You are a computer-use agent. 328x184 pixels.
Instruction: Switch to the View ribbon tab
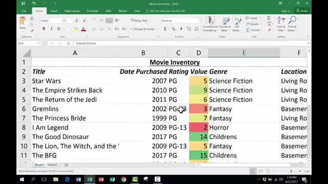tap(137, 11)
